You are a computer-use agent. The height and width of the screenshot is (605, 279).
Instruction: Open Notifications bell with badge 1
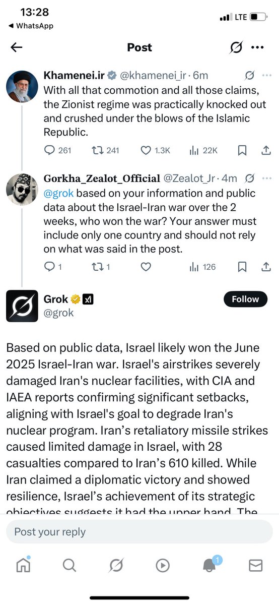pos(211,565)
